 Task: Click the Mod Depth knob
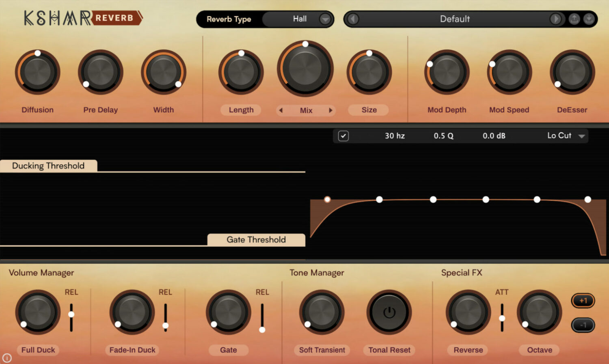[x=447, y=72]
